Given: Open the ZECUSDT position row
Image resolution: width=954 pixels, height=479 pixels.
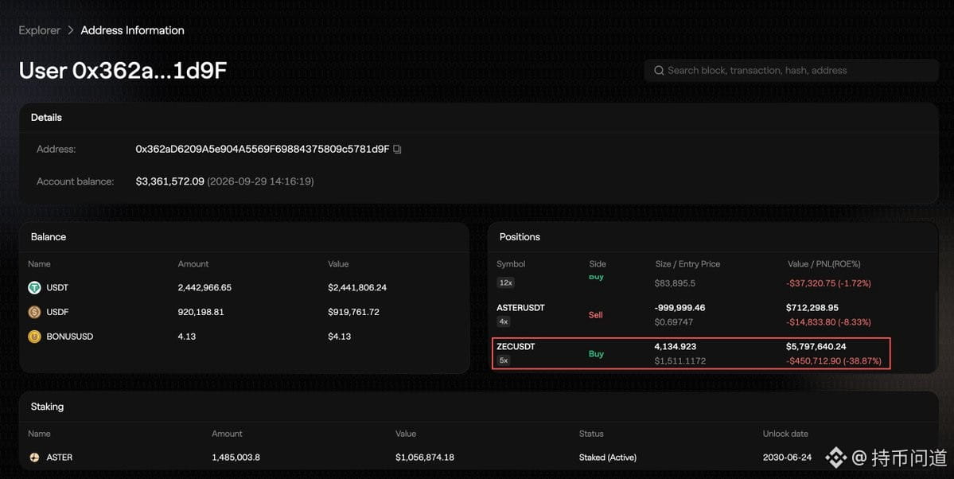Looking at the screenshot, I should tap(691, 353).
